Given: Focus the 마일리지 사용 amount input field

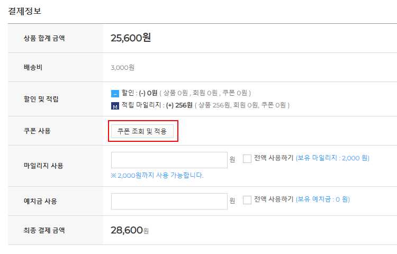Looking at the screenshot, I should coord(169,160).
